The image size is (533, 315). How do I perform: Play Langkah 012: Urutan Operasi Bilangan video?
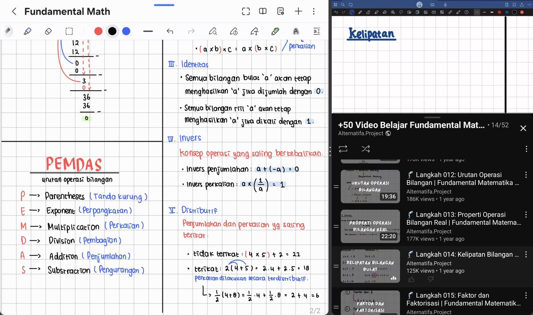(463, 179)
